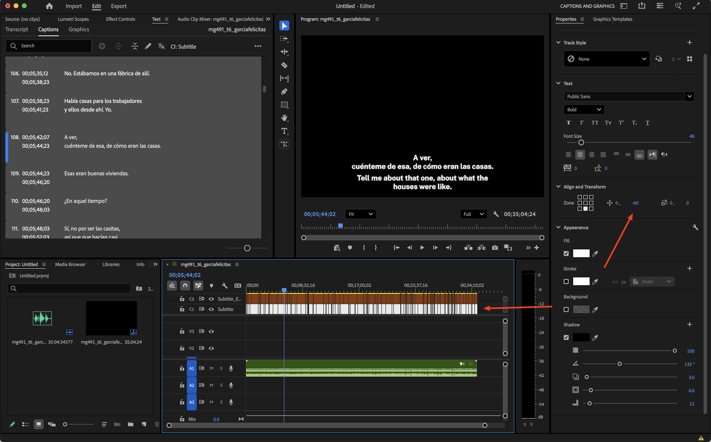711x442 pixels.
Task: Switch to the Transcript tab
Action: pos(17,30)
